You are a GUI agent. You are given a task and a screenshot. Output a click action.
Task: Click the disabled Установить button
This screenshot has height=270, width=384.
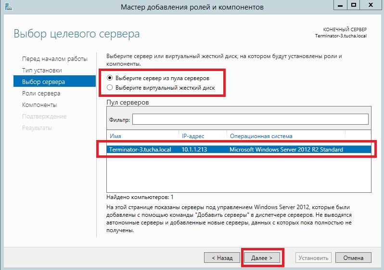tap(313, 258)
